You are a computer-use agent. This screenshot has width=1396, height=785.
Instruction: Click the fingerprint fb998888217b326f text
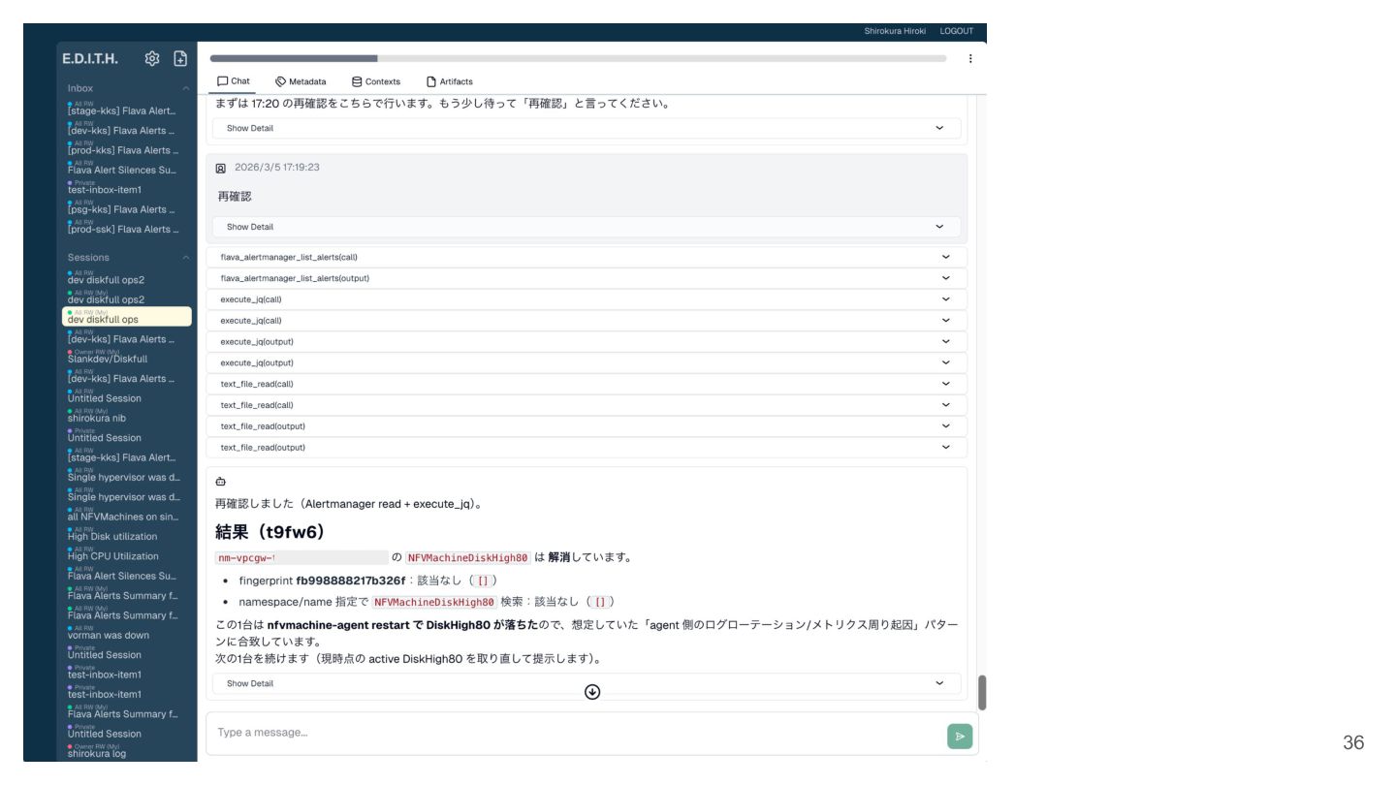click(322, 581)
